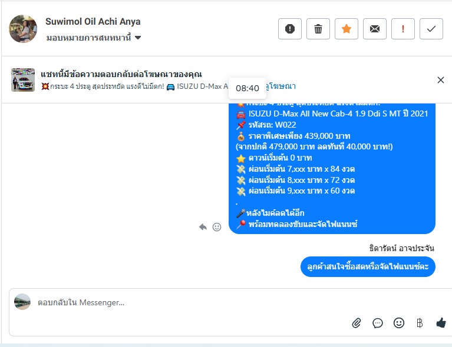The image size is (452, 347).
Task: Click the Suwimol Oil Achi Anya name
Action: click(x=93, y=22)
